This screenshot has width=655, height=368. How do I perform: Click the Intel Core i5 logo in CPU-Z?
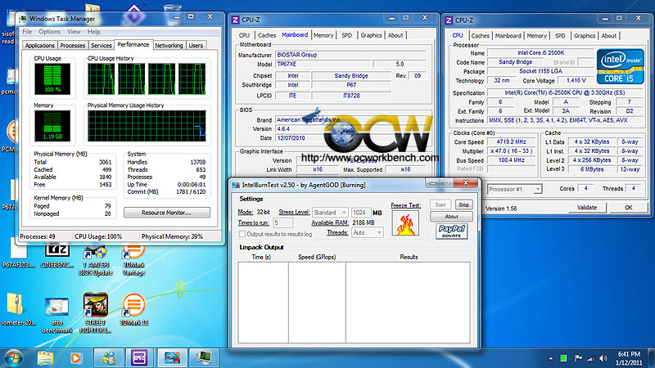pos(621,67)
